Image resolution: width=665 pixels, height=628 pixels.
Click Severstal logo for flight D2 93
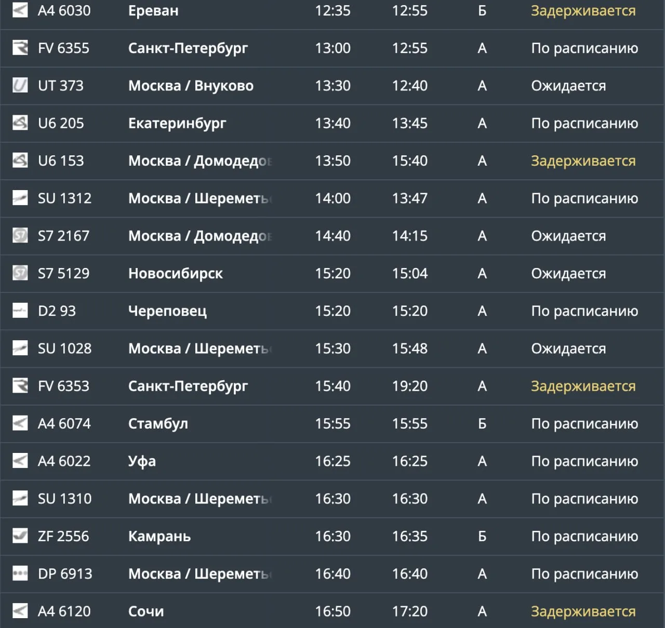click(x=20, y=311)
